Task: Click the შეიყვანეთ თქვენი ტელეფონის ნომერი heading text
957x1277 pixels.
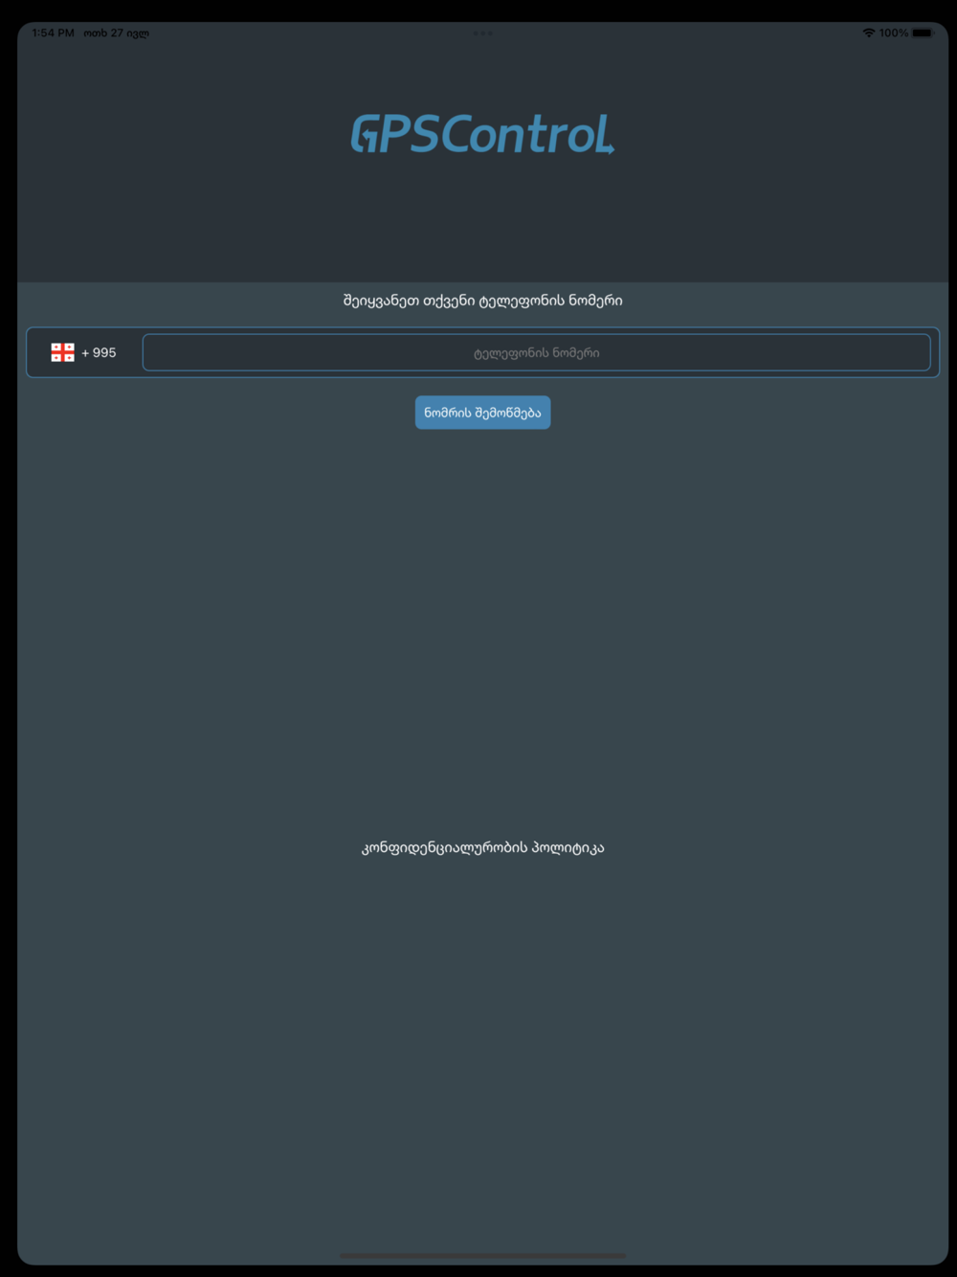Action: [x=482, y=301]
